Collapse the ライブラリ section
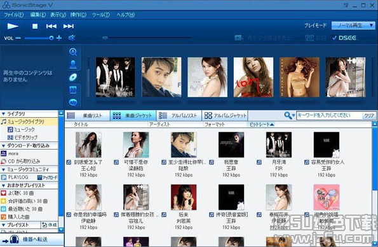The width and height of the screenshot is (378, 247). pos(3,113)
